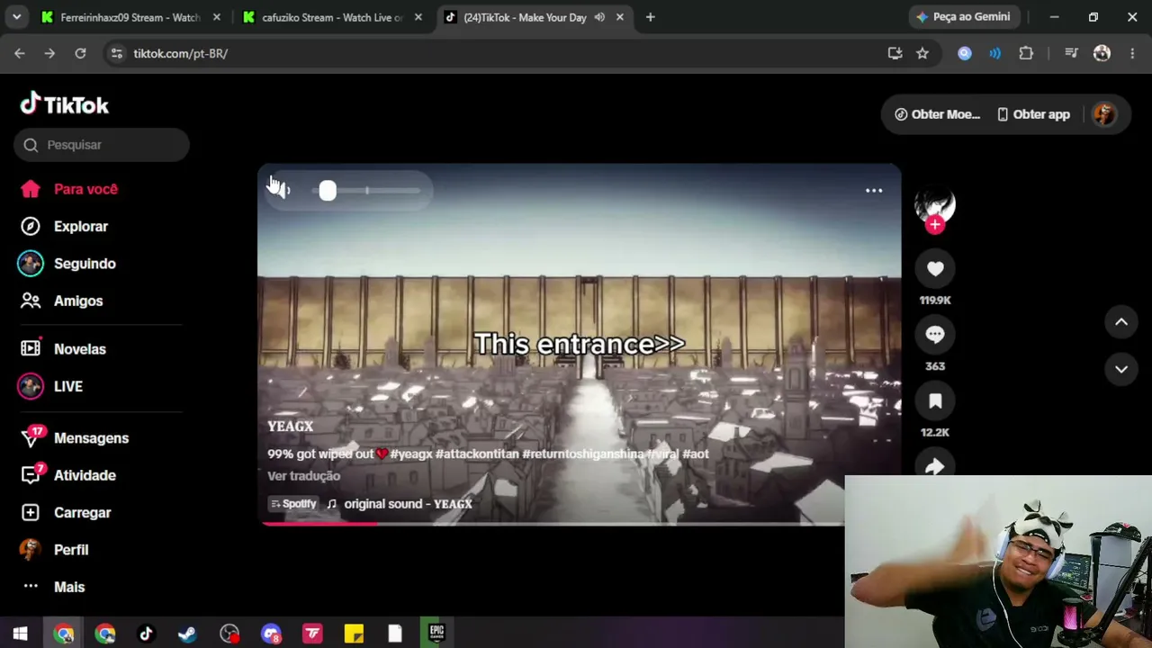The height and width of the screenshot is (648, 1152).
Task: Adjust the video volume slider
Action: coord(366,191)
